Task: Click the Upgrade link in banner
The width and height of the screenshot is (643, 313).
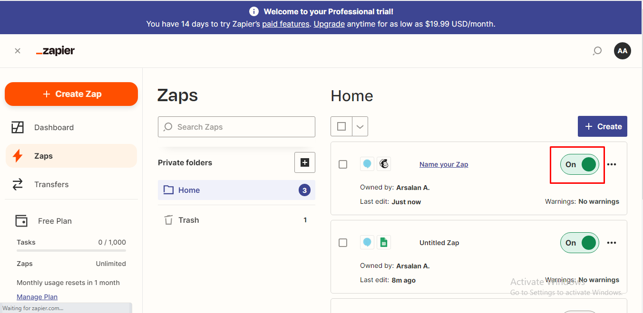Action: coord(329,24)
